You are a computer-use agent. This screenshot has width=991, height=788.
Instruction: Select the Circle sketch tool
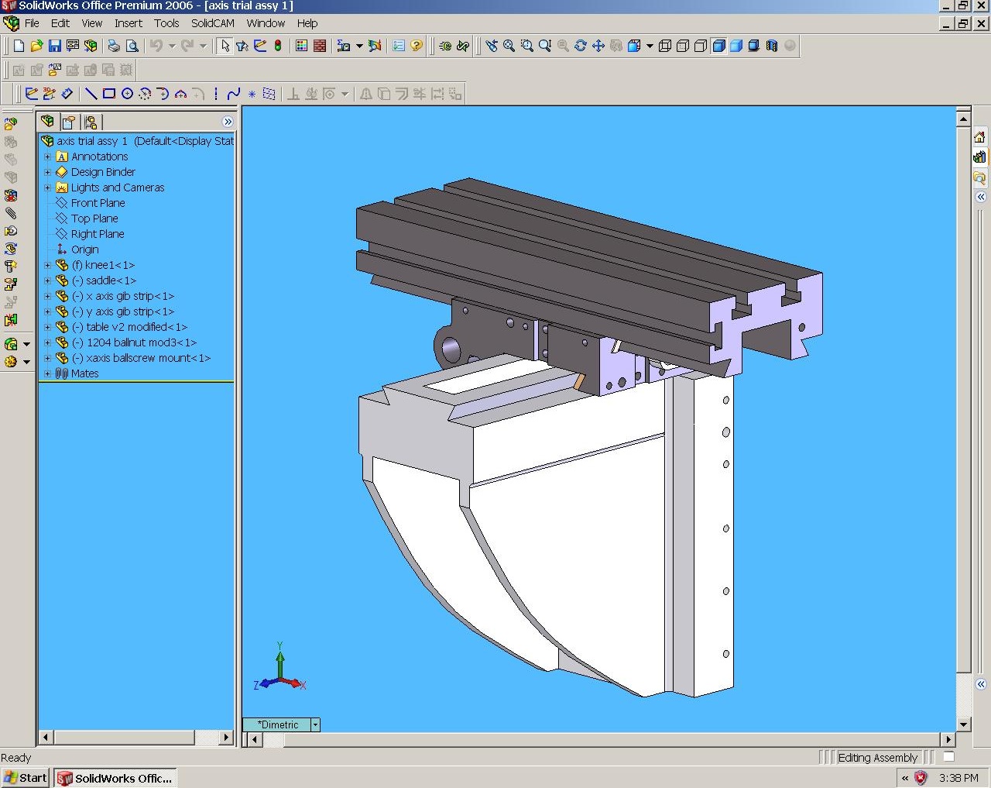coord(127,94)
